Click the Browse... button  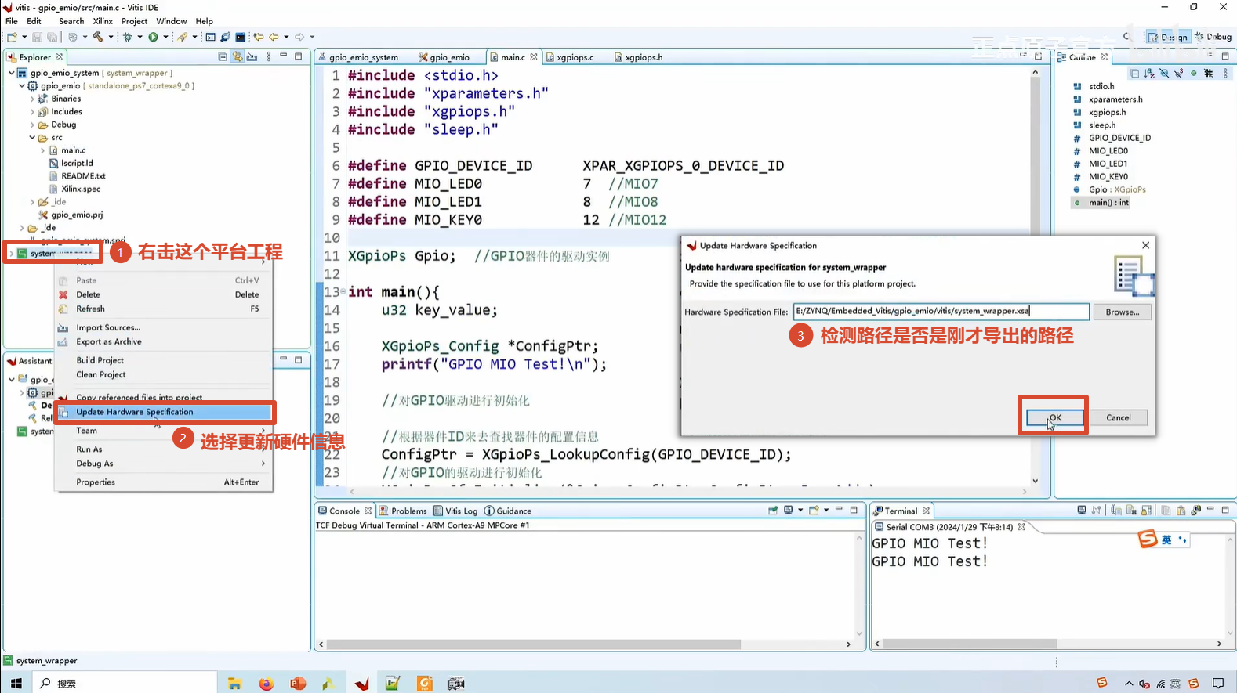click(1123, 312)
